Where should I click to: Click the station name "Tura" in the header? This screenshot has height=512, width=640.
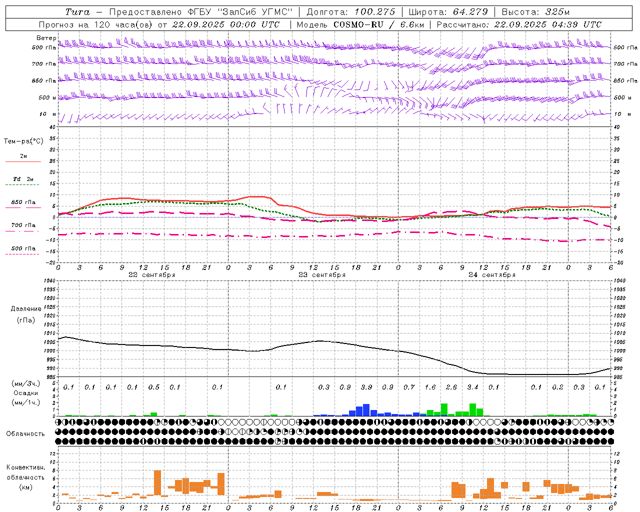pyautogui.click(x=77, y=12)
